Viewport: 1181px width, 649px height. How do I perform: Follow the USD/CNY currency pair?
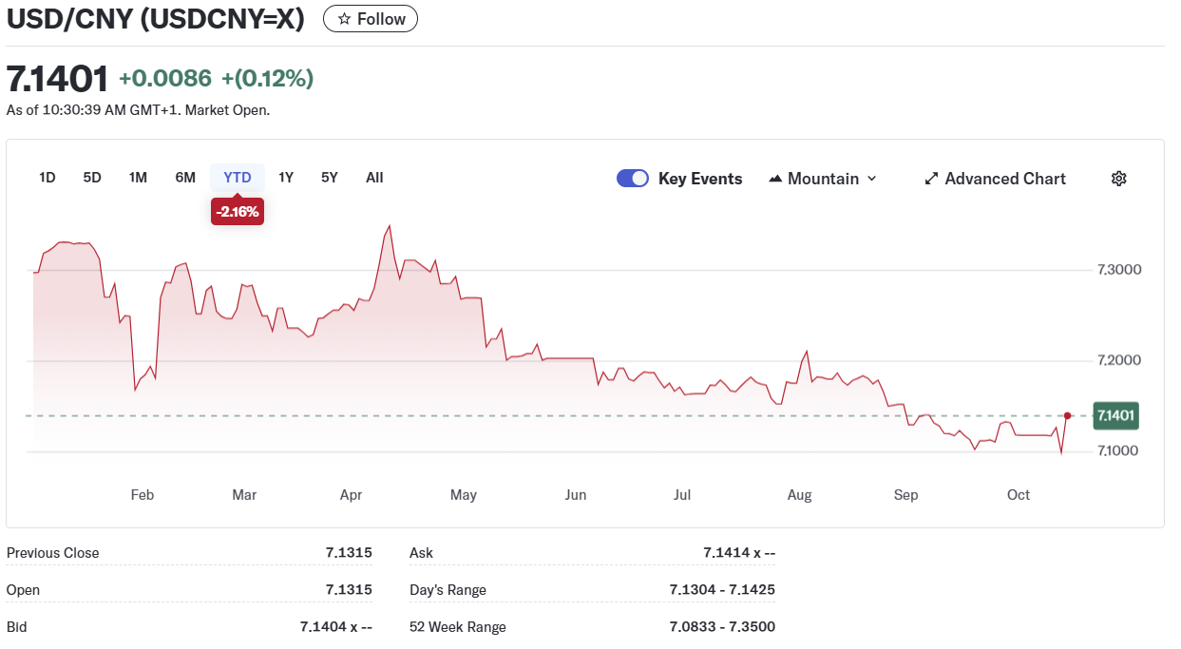tap(371, 19)
